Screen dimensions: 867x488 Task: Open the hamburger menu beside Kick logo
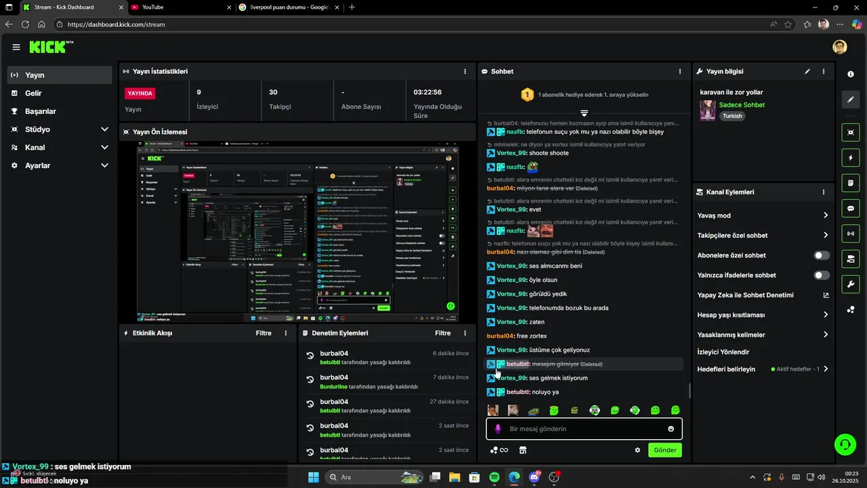[16, 47]
